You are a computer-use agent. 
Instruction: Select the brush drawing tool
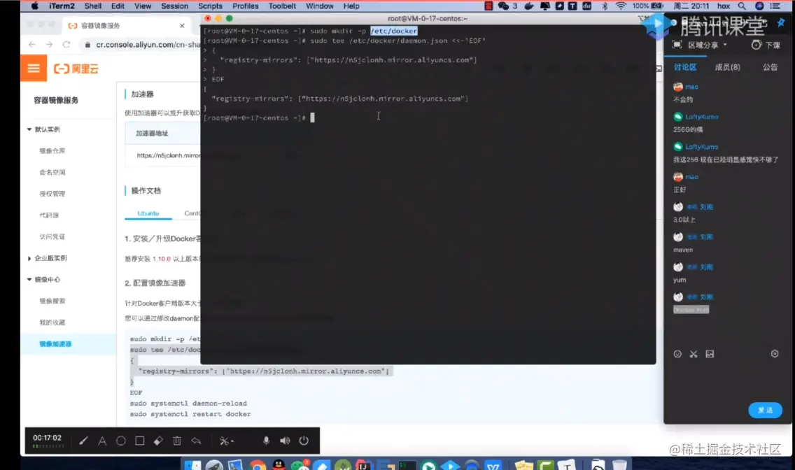84,441
